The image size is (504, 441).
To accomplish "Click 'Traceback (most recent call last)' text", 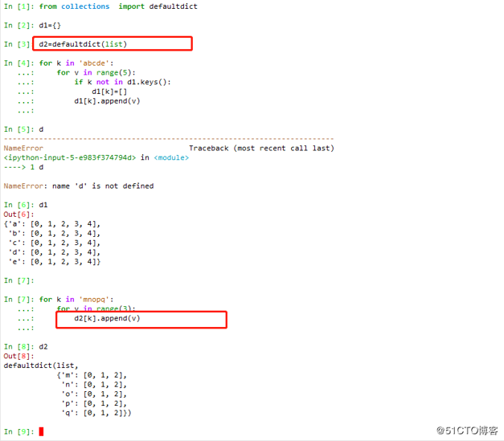I will (x=261, y=148).
